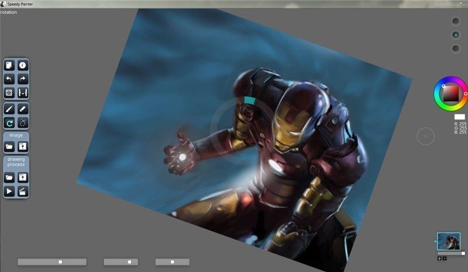
Task: Open a drawing process file
Action: pos(9,177)
